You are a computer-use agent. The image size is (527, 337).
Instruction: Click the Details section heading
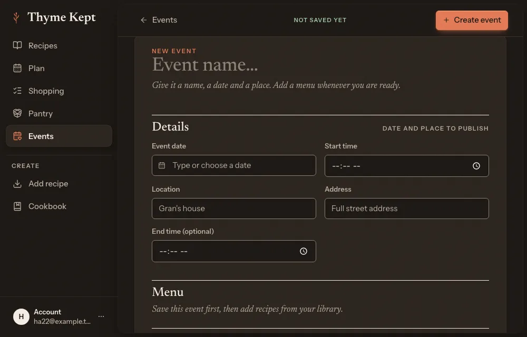[x=170, y=126]
